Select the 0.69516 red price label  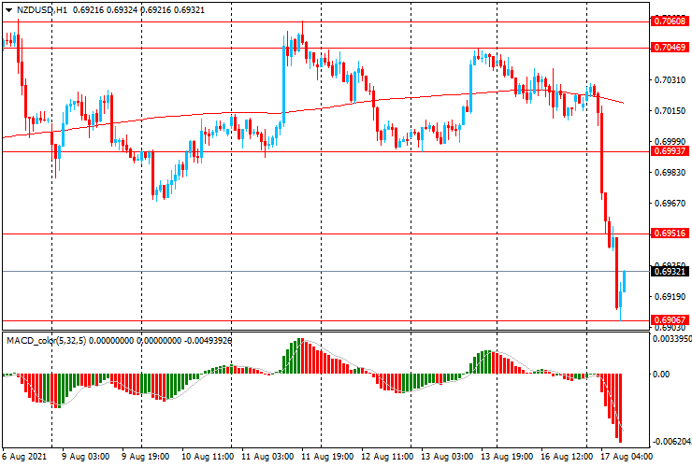pos(670,233)
